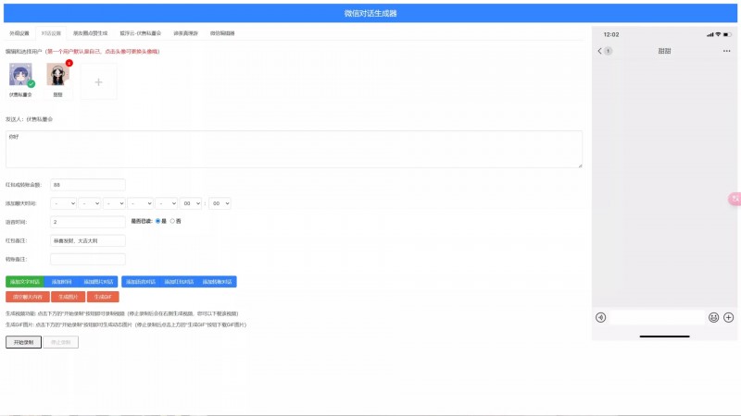Click the red hint text about changing avatars
The width and height of the screenshot is (741, 416).
point(103,52)
